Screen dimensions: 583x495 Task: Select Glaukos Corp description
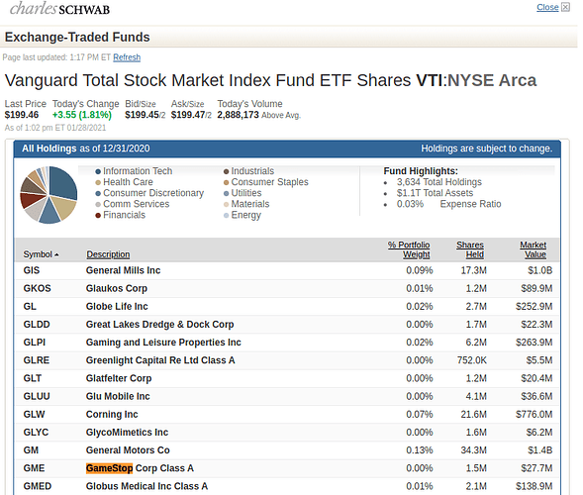point(117,288)
